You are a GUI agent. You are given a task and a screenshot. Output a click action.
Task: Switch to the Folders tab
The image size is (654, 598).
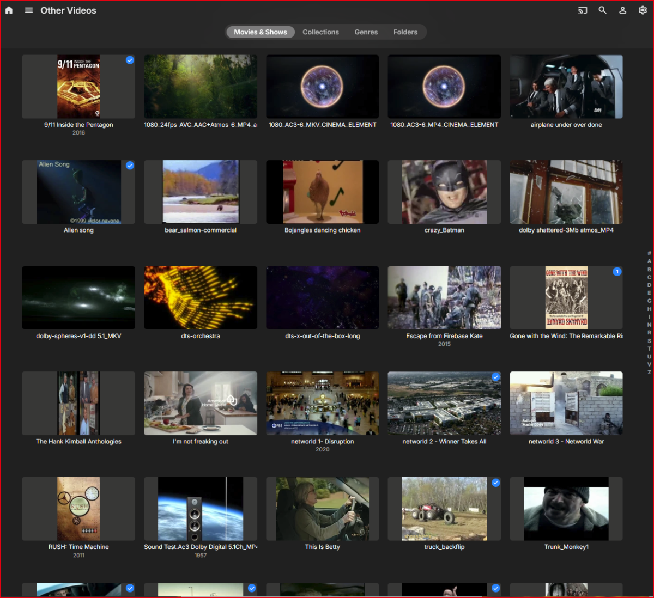pyautogui.click(x=405, y=32)
